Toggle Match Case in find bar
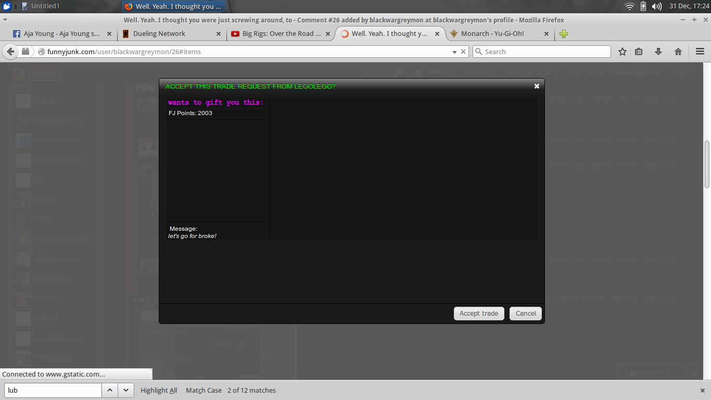The width and height of the screenshot is (711, 400). [x=204, y=390]
